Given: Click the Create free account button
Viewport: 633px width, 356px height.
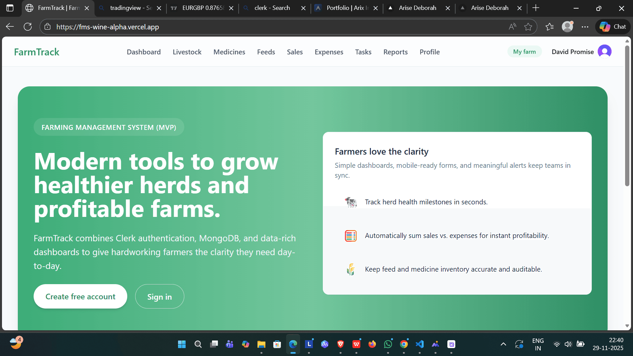Looking at the screenshot, I should (80, 296).
